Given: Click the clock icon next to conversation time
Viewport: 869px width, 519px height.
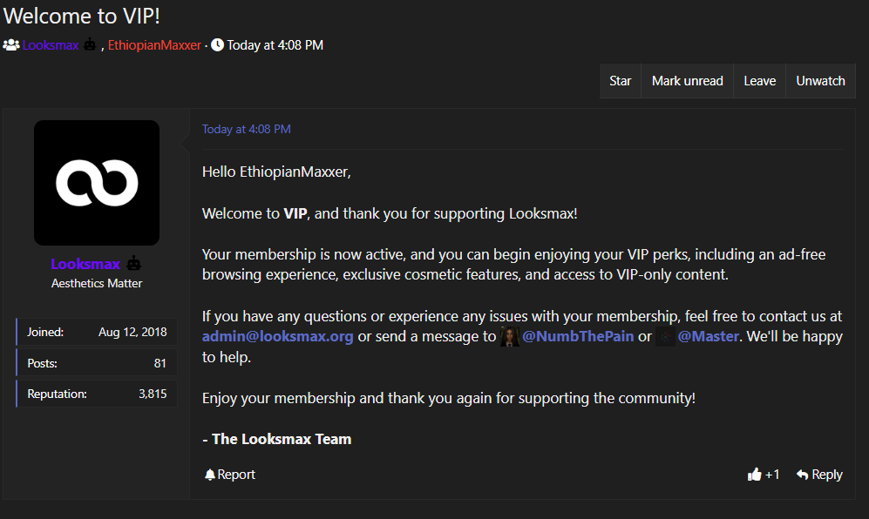Looking at the screenshot, I should coord(217,45).
